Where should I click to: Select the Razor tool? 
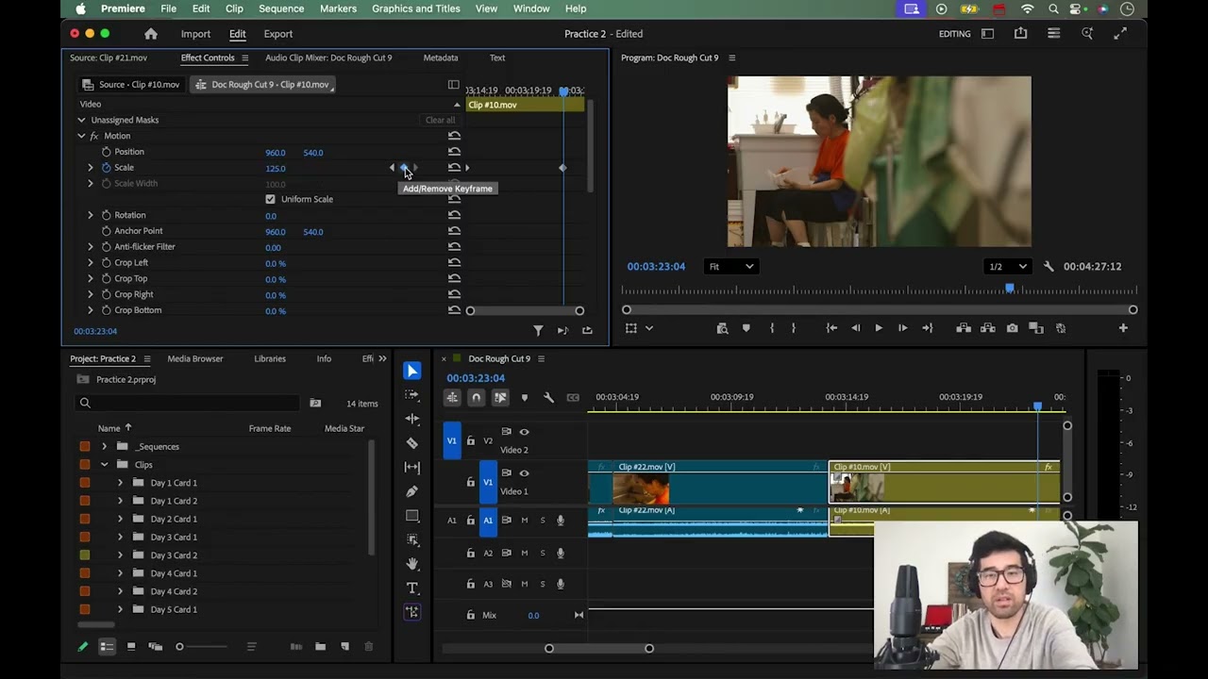(x=411, y=443)
